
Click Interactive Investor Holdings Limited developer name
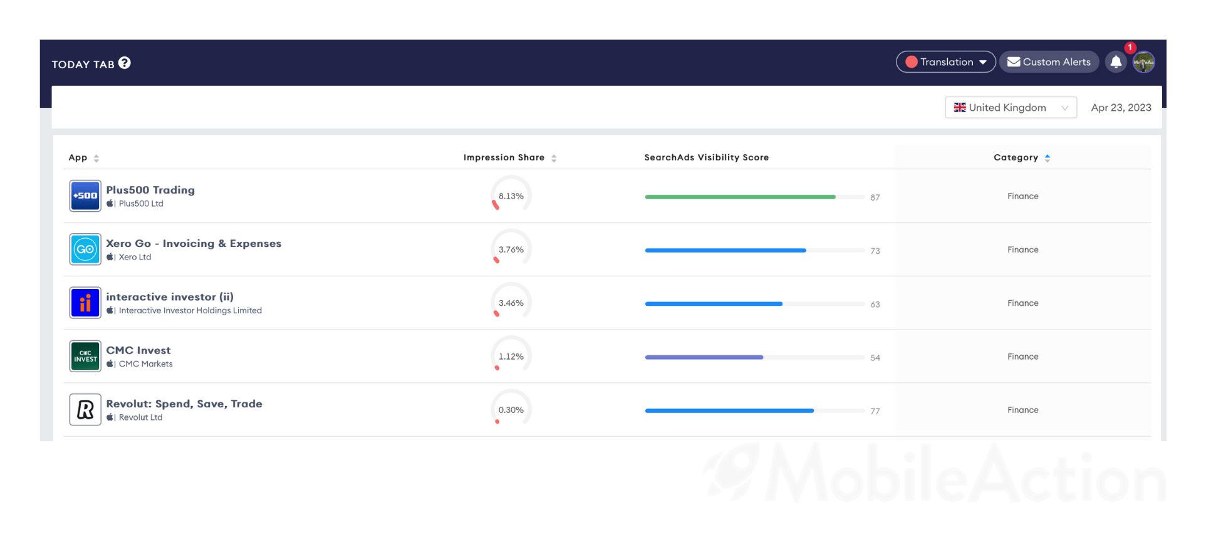(x=190, y=310)
